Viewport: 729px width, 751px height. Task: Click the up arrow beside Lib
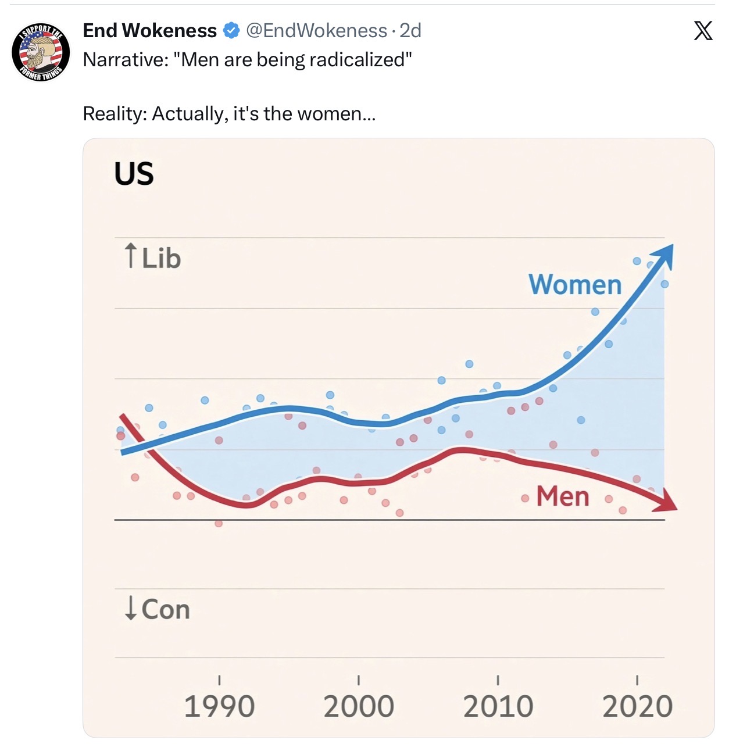(x=131, y=256)
